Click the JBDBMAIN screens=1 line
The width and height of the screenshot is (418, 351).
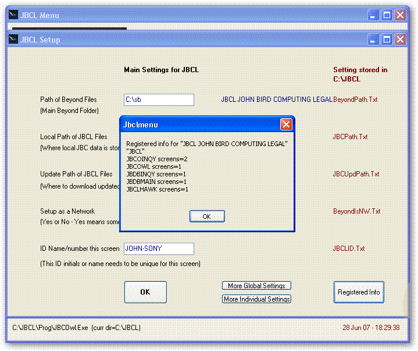coord(156,182)
